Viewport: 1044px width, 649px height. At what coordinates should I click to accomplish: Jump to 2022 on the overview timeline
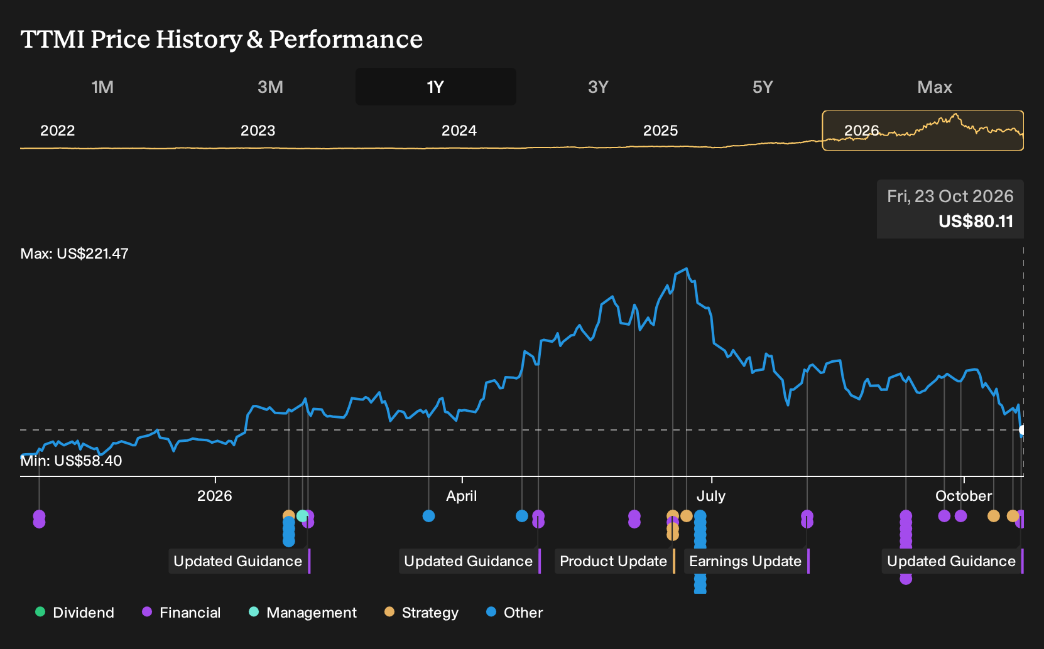click(x=57, y=131)
